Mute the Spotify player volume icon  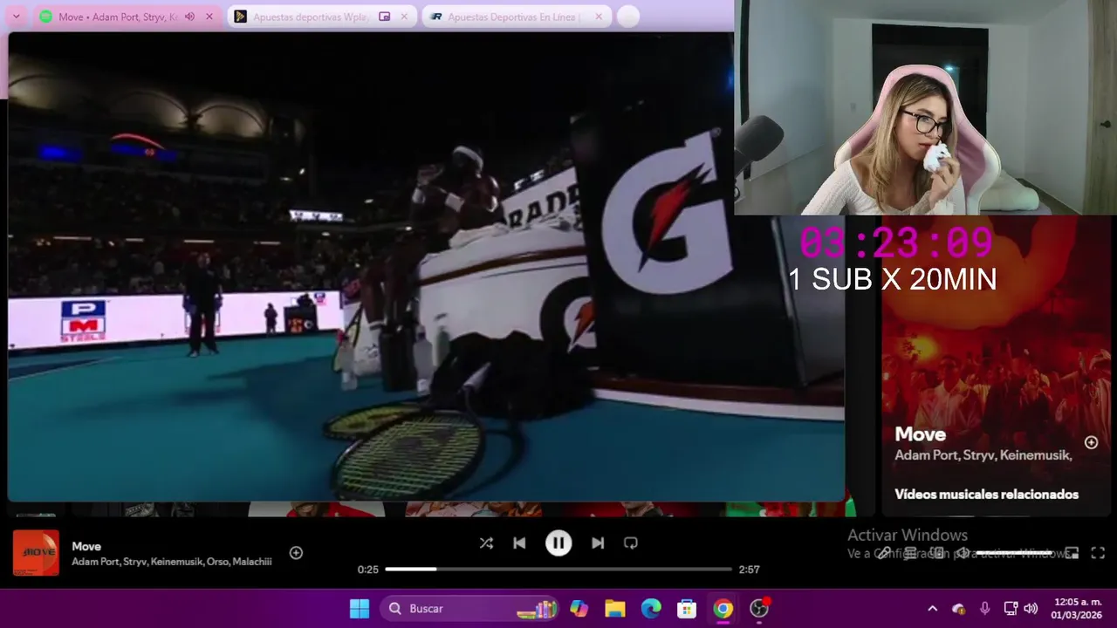963,553
